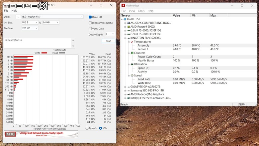The image size is (259, 146).
Task: Select the Power Cycle Count row
Action: (x=189, y=57)
